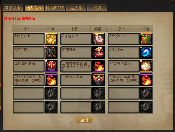The image size is (175, 132).
Task: Click the S评价以上 condition box
Action: tap(29, 39)
